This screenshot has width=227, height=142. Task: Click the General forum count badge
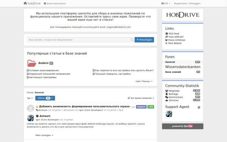click(x=197, y=62)
